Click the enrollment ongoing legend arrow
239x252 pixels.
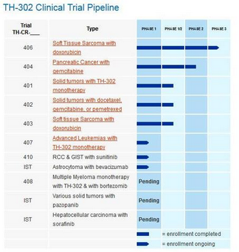tap(142, 244)
